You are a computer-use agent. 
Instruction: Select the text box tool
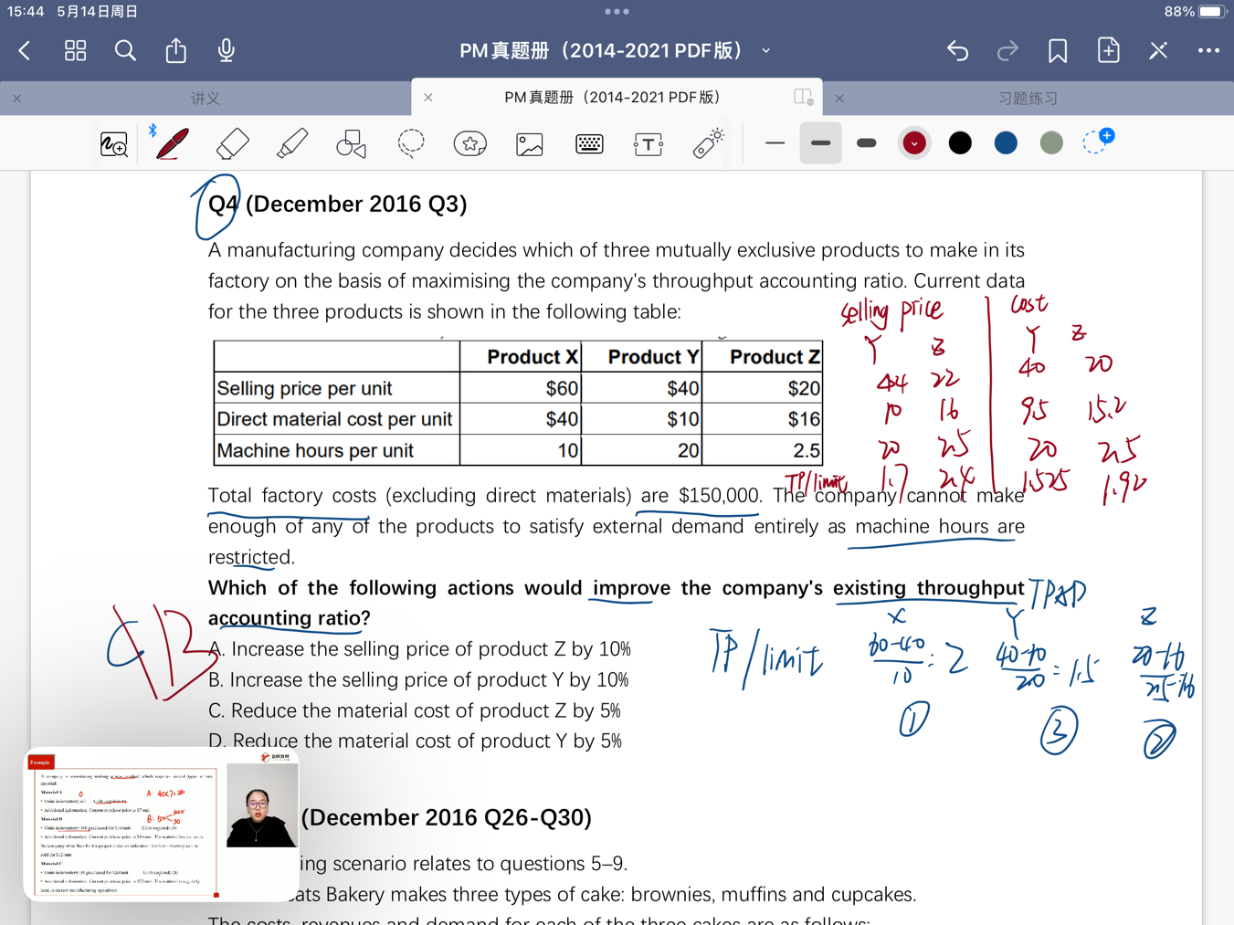click(x=649, y=143)
